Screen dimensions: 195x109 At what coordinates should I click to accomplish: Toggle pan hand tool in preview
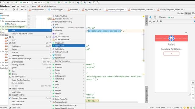click(193, 83)
